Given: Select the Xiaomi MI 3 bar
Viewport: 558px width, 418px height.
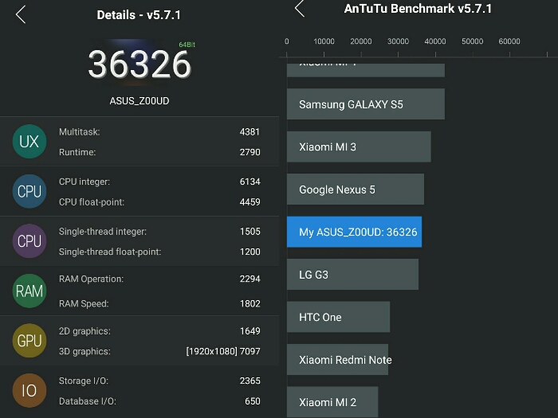Looking at the screenshot, I should (x=359, y=146).
